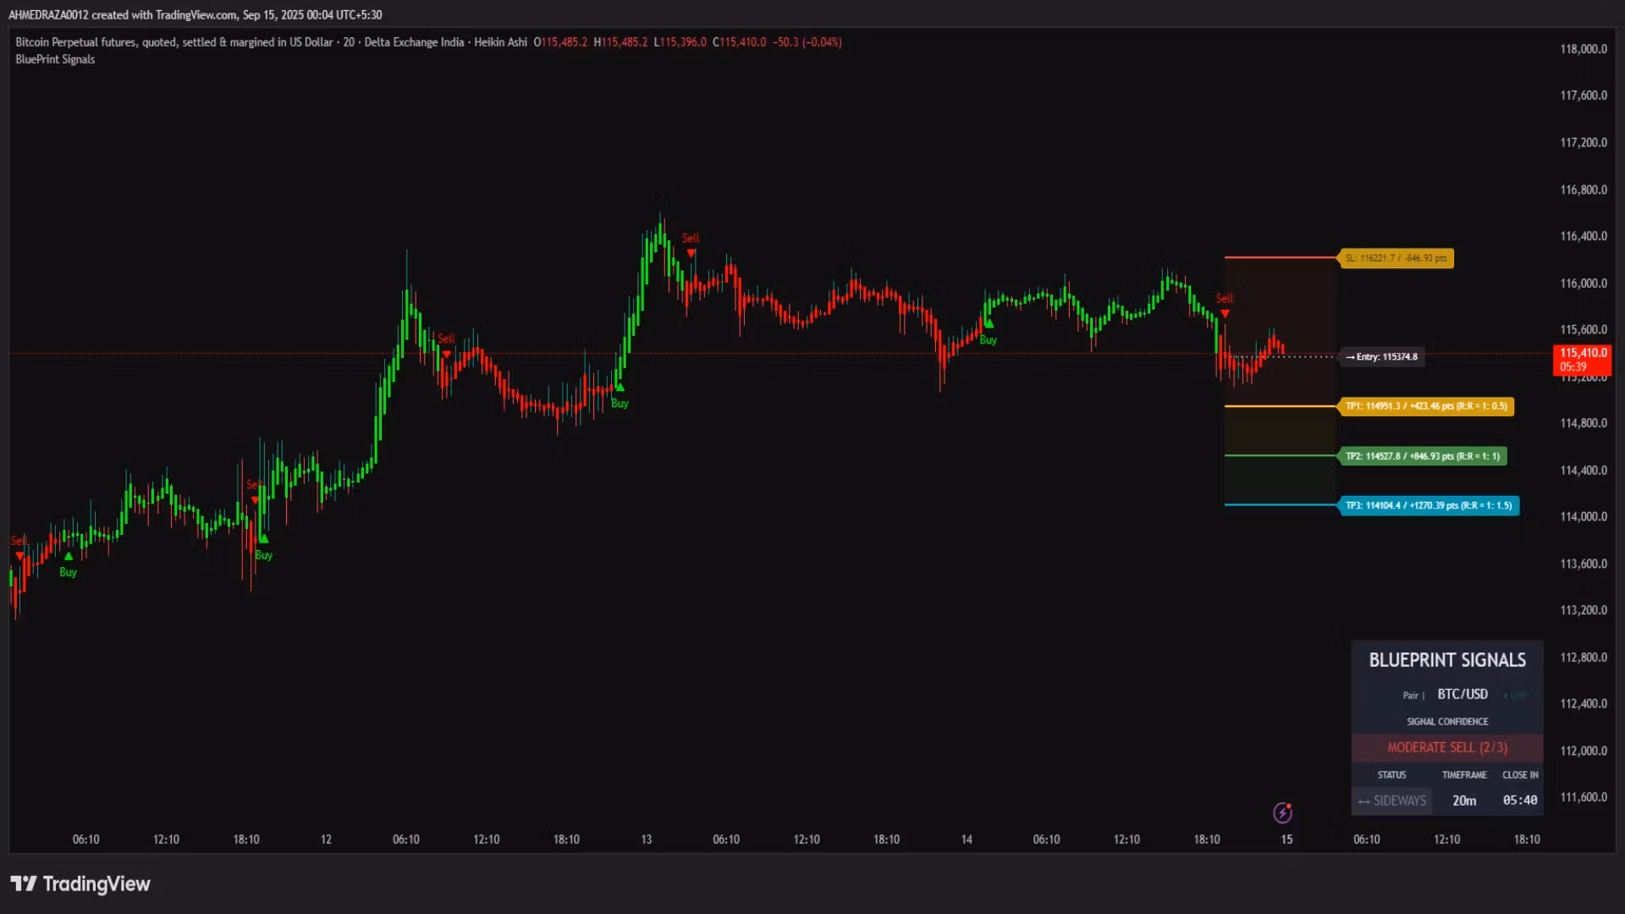
Task: Click the 20m timeframe value in panel
Action: click(x=1463, y=801)
